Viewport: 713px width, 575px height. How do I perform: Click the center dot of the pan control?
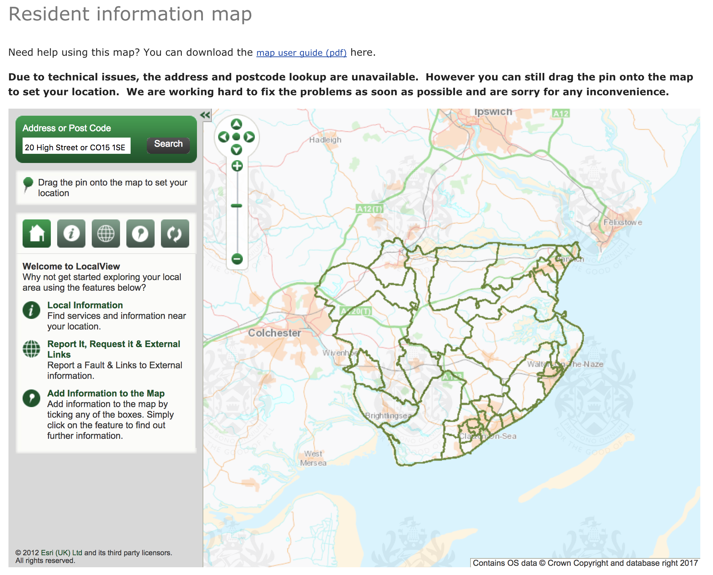coord(236,137)
